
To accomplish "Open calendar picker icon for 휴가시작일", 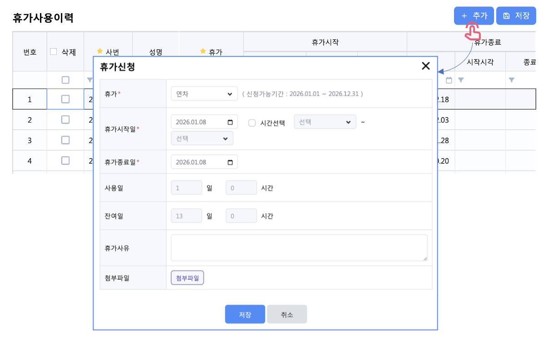I will coord(230,122).
